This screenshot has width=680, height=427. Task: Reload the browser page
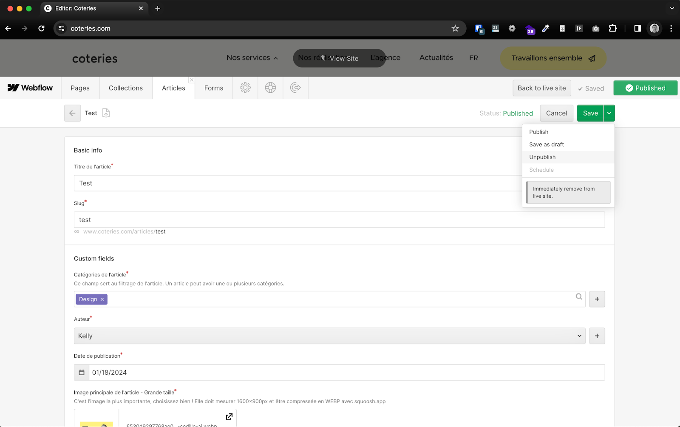click(41, 28)
